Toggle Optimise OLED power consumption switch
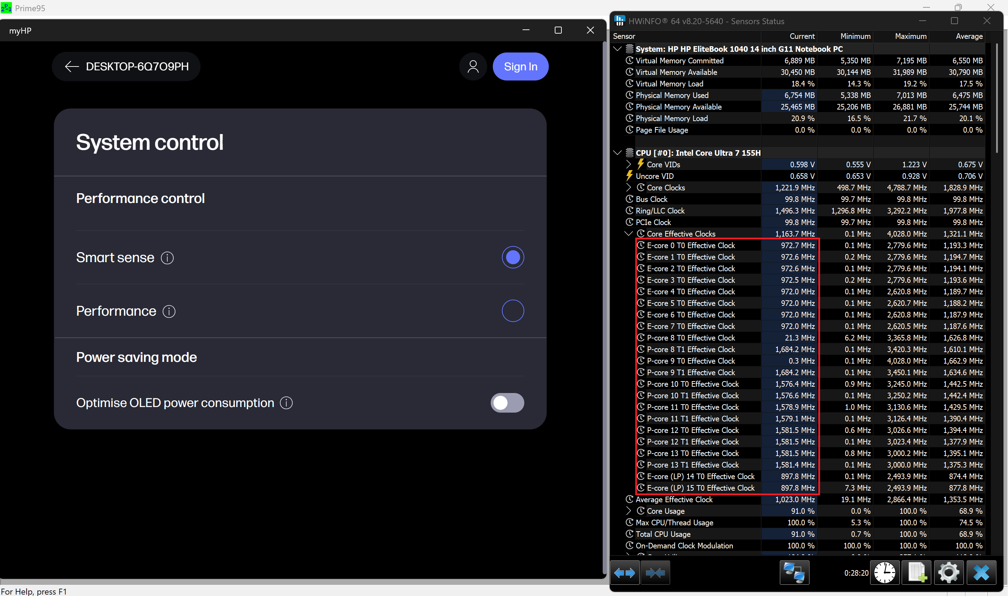Viewport: 1008px width, 596px height. point(507,403)
